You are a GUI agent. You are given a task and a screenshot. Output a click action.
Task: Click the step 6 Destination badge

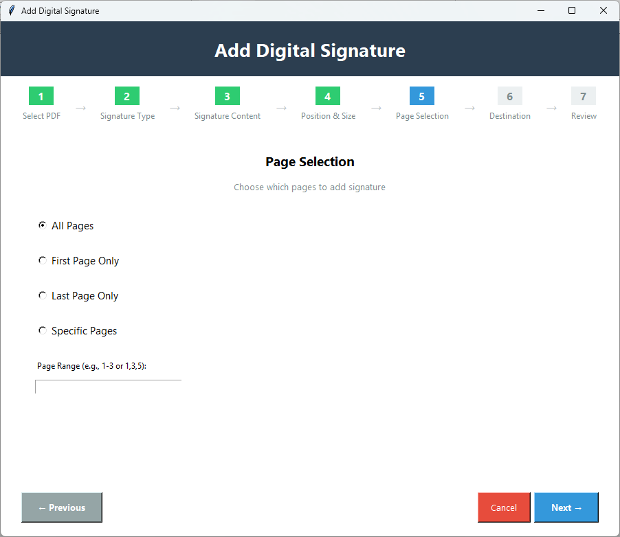[x=509, y=96]
